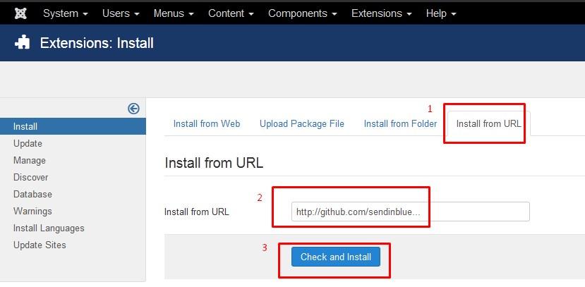Viewport: 585px width, 287px height.
Task: Open the System dropdown menu
Action: (65, 13)
